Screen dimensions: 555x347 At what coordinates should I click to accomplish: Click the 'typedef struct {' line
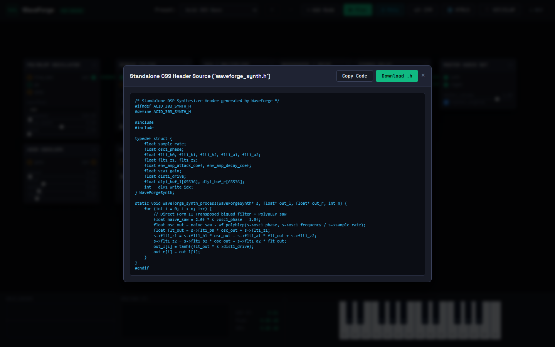pos(153,139)
